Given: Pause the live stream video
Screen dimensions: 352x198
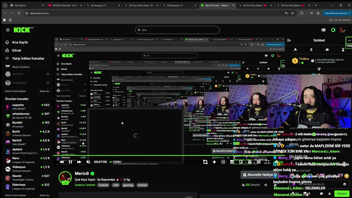Looking at the screenshot, I should pos(70,162).
